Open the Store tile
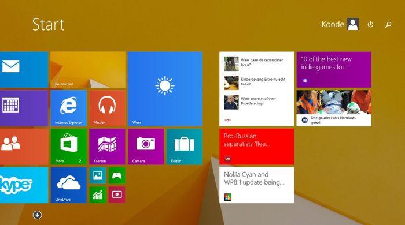 (x=69, y=147)
